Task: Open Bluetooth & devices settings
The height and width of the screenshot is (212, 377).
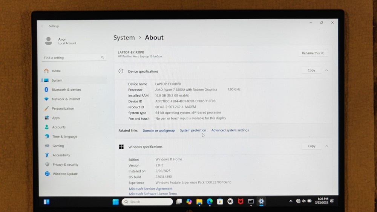Action: pyautogui.click(x=66, y=90)
